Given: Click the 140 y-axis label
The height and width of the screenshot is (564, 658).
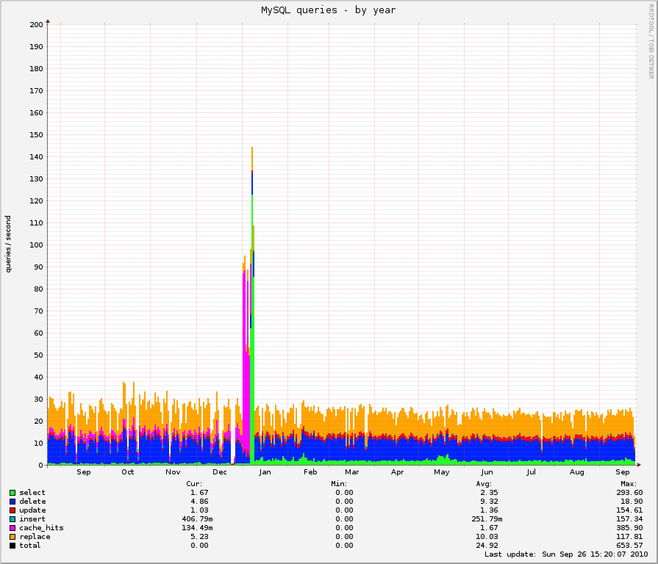Looking at the screenshot, I should (x=36, y=156).
